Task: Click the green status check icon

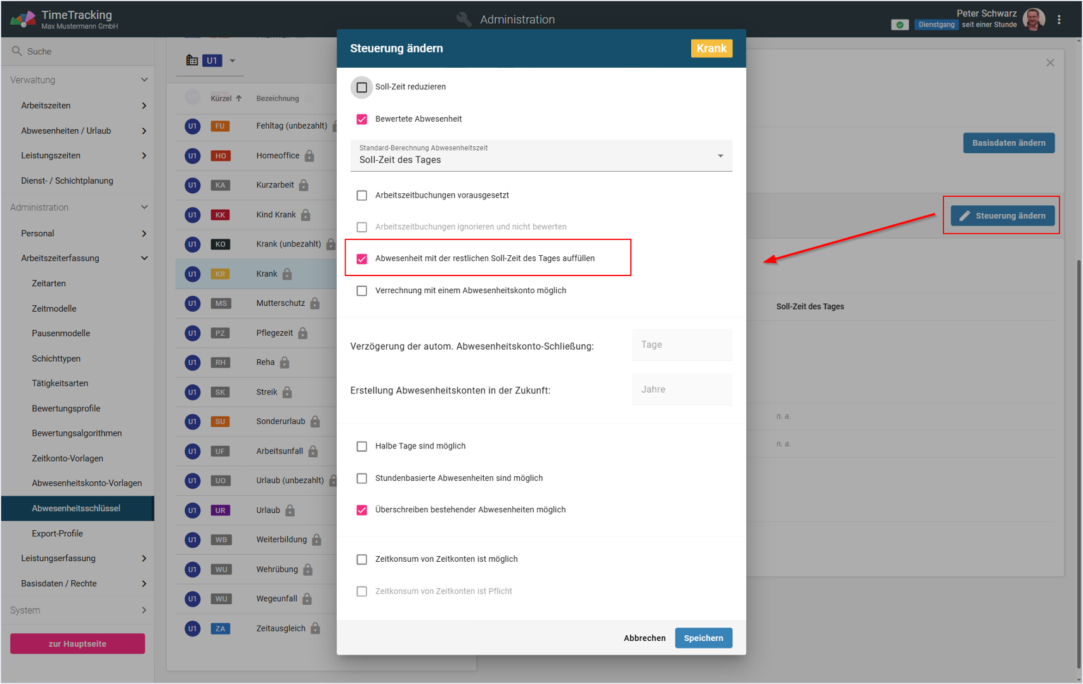Action: (899, 25)
